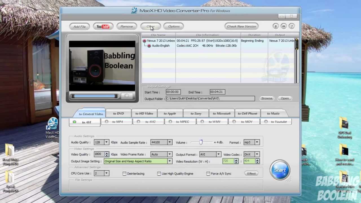This screenshot has height=203, width=361.
Task: Click the Output Folder path field
Action: 210,98
